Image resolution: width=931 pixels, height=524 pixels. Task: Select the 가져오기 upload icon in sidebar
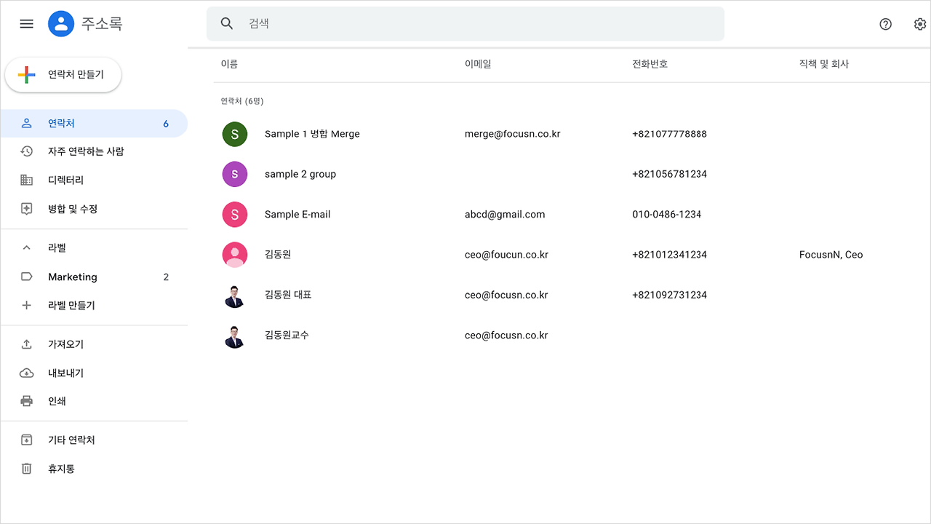tap(27, 344)
